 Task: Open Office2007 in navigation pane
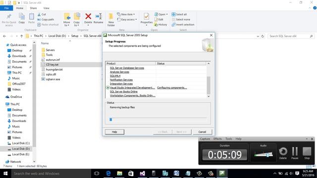[x=19, y=84]
